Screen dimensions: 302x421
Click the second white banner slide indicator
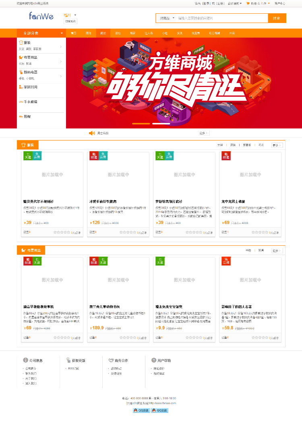(x=161, y=124)
